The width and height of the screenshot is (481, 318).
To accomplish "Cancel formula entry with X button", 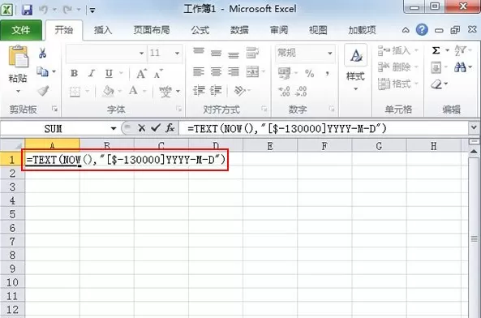I will click(141, 128).
